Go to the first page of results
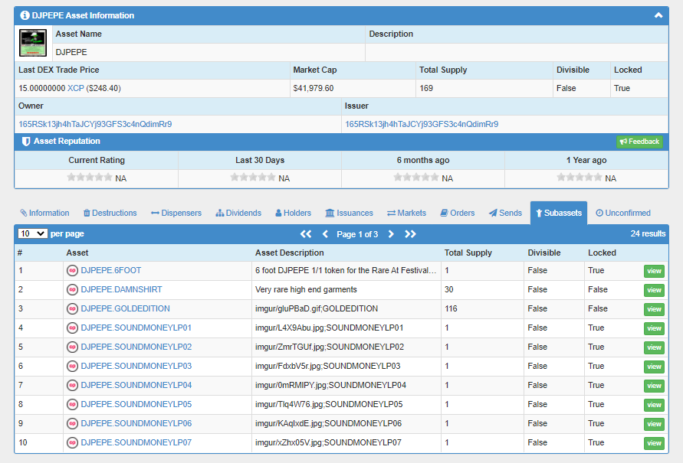The height and width of the screenshot is (463, 683). (x=306, y=234)
